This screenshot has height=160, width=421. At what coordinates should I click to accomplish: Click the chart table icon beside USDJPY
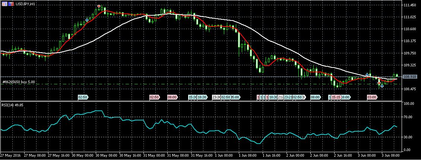tap(4, 3)
